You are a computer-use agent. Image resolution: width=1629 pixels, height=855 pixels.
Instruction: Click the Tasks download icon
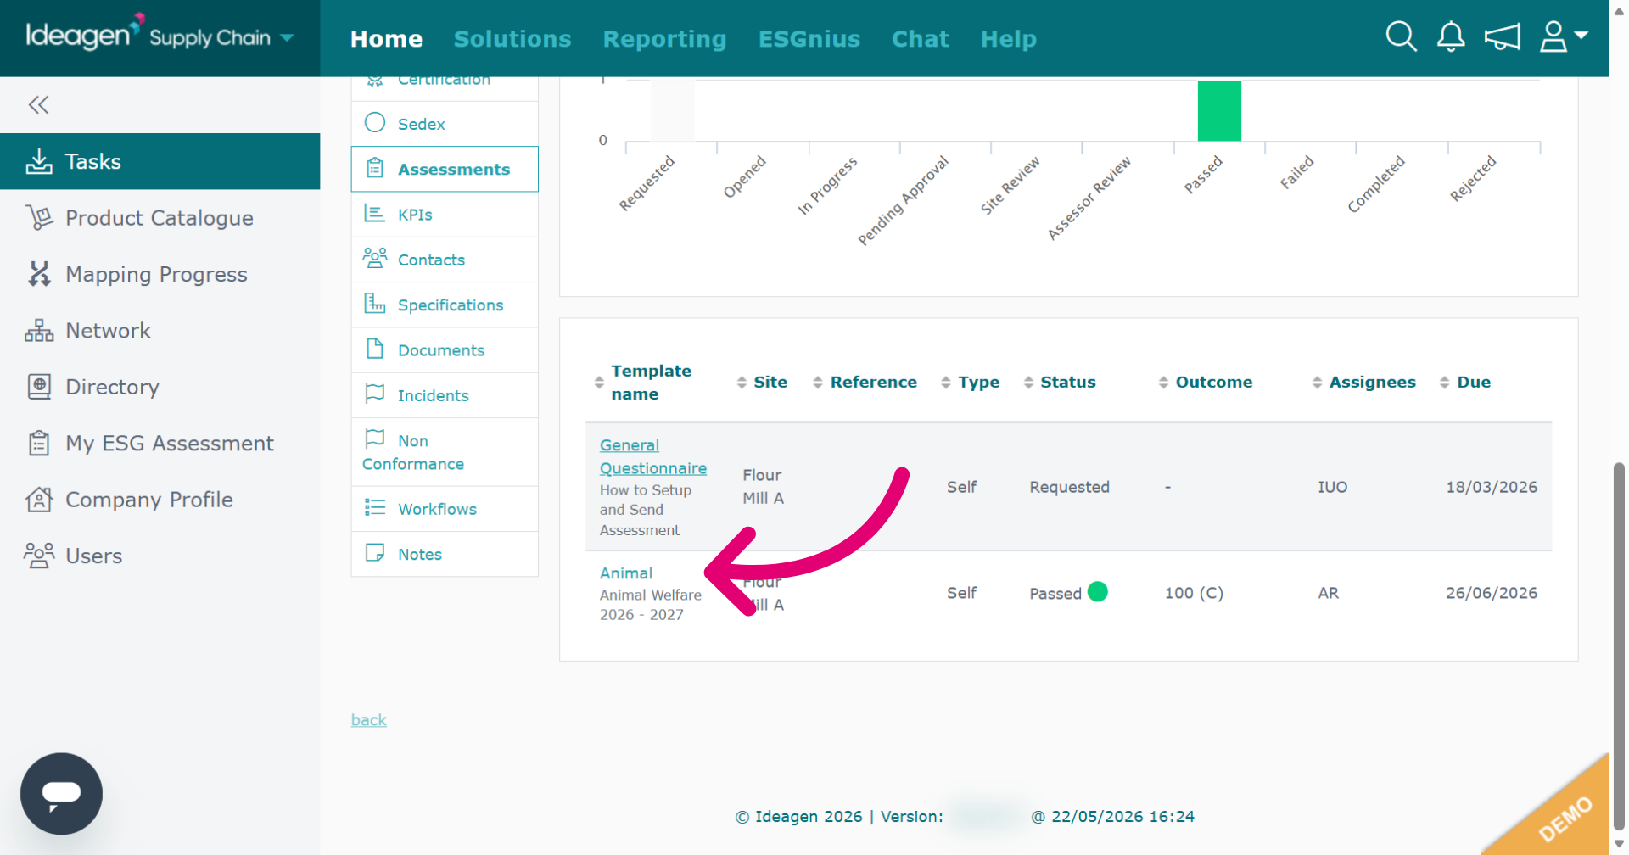click(39, 161)
